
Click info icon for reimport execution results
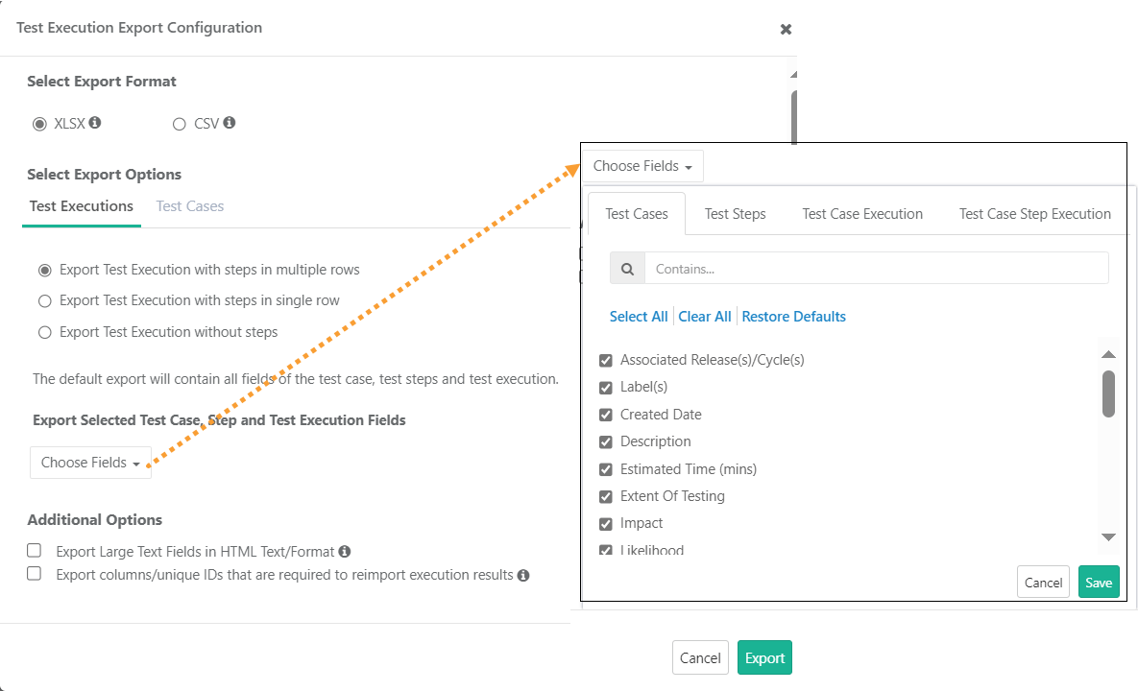(523, 576)
